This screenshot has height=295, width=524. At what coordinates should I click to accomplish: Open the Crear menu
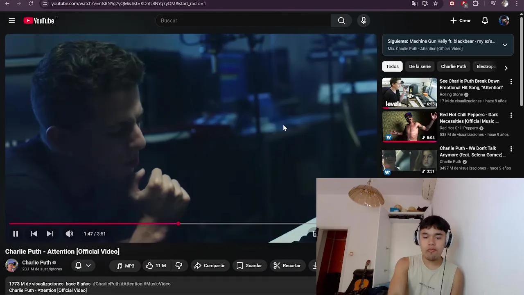point(461,20)
